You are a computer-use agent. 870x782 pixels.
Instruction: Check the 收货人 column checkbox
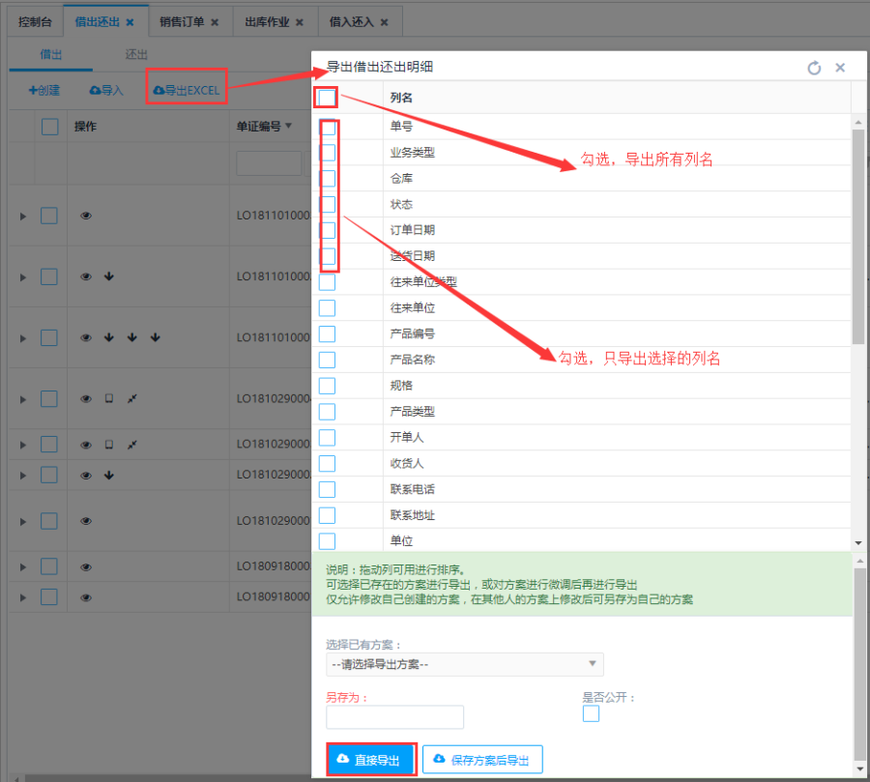click(x=327, y=464)
